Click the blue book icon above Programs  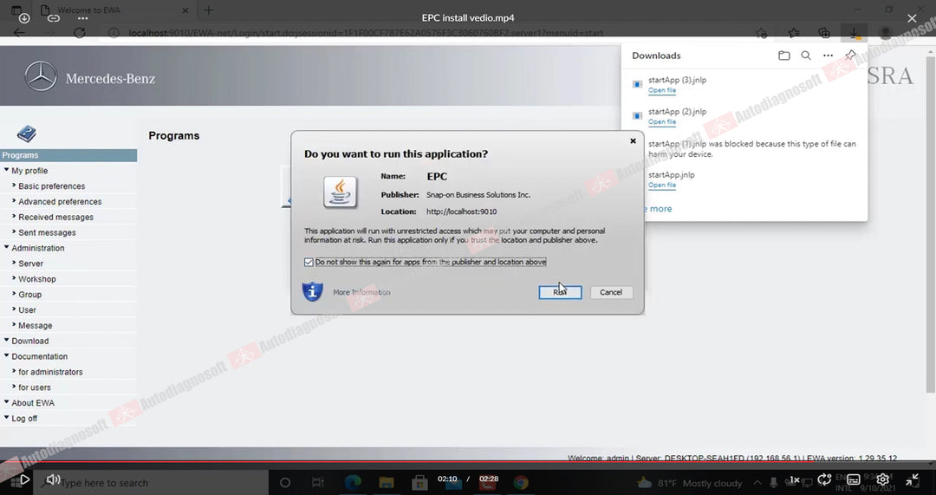pyautogui.click(x=26, y=134)
